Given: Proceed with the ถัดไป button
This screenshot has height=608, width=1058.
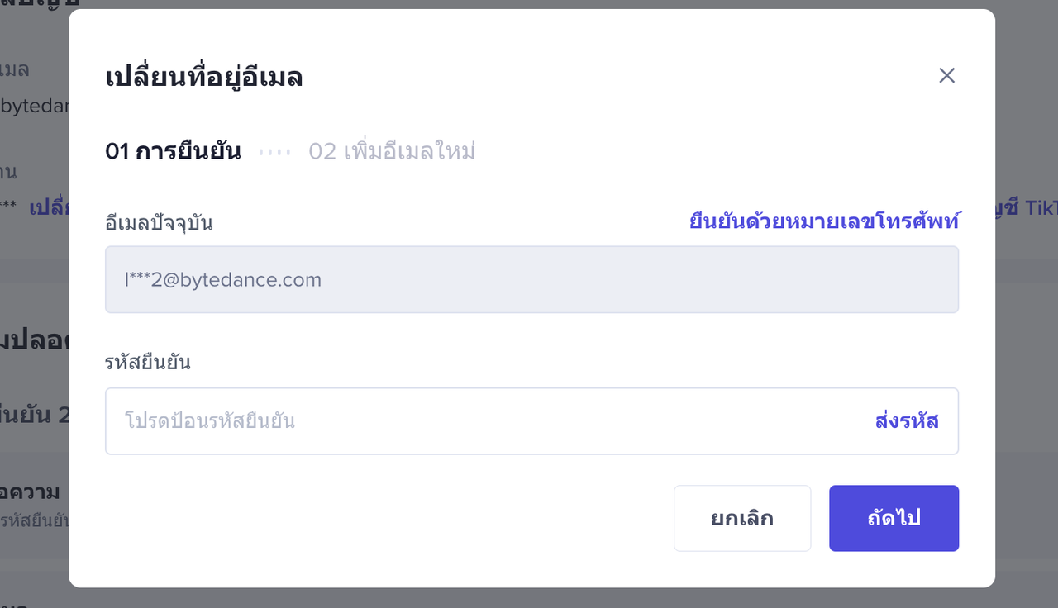Looking at the screenshot, I should click(x=894, y=518).
